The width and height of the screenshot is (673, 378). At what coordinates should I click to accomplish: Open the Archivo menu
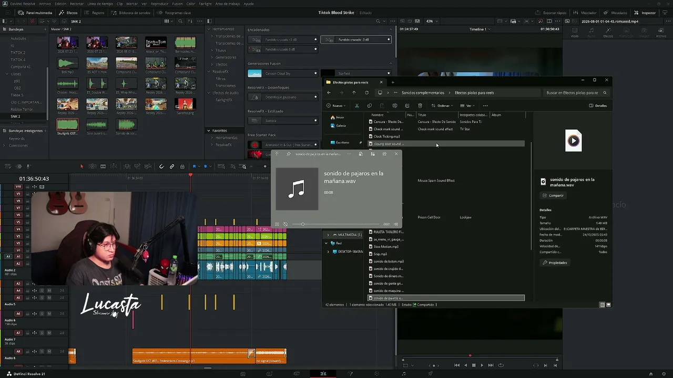click(x=45, y=4)
